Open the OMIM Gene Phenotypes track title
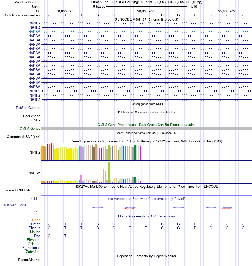The width and height of the screenshot is (252, 266). [x=146, y=125]
